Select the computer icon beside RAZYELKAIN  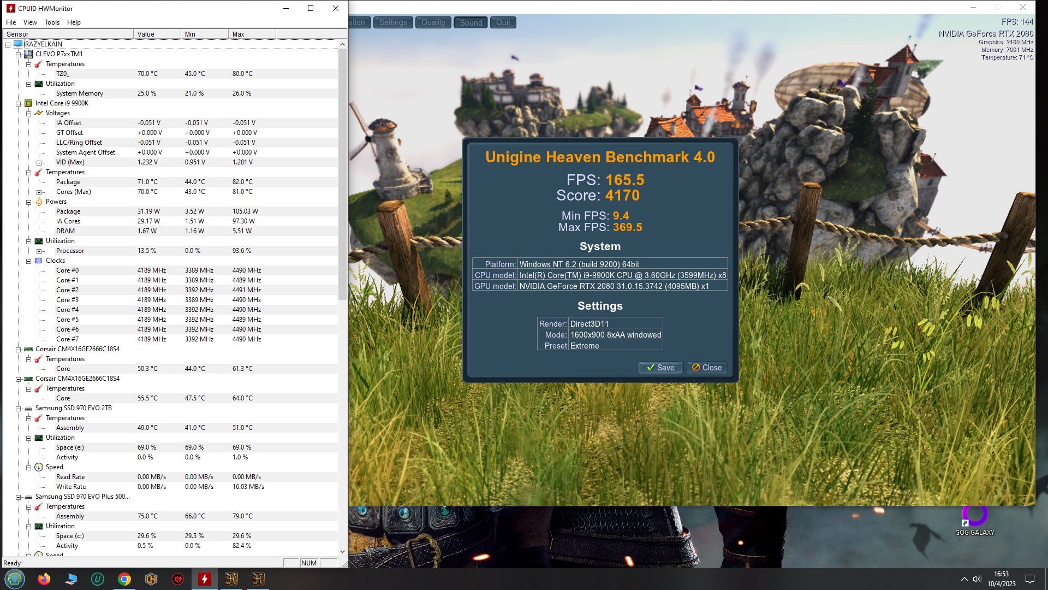[18, 44]
